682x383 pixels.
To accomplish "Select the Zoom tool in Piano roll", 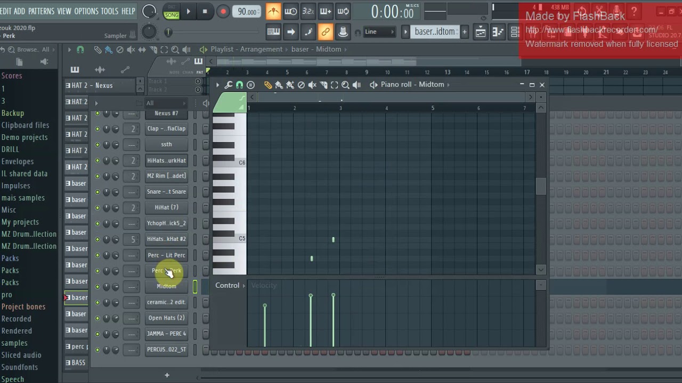I will (x=345, y=85).
